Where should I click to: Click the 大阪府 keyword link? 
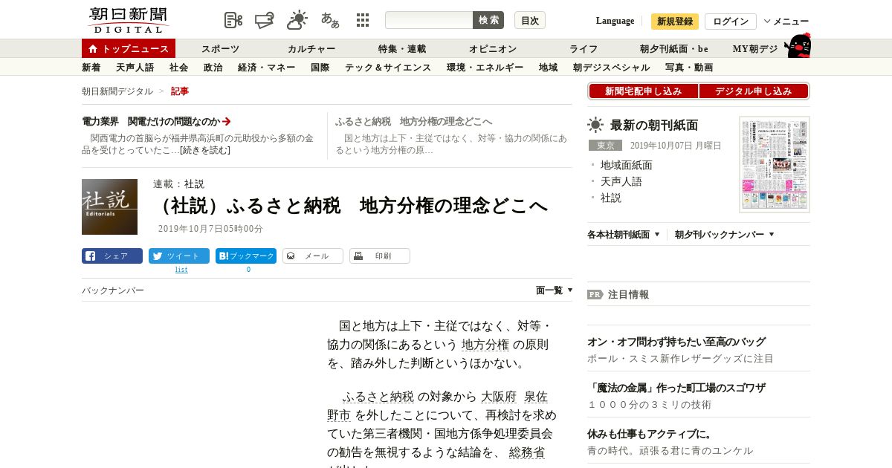499,397
